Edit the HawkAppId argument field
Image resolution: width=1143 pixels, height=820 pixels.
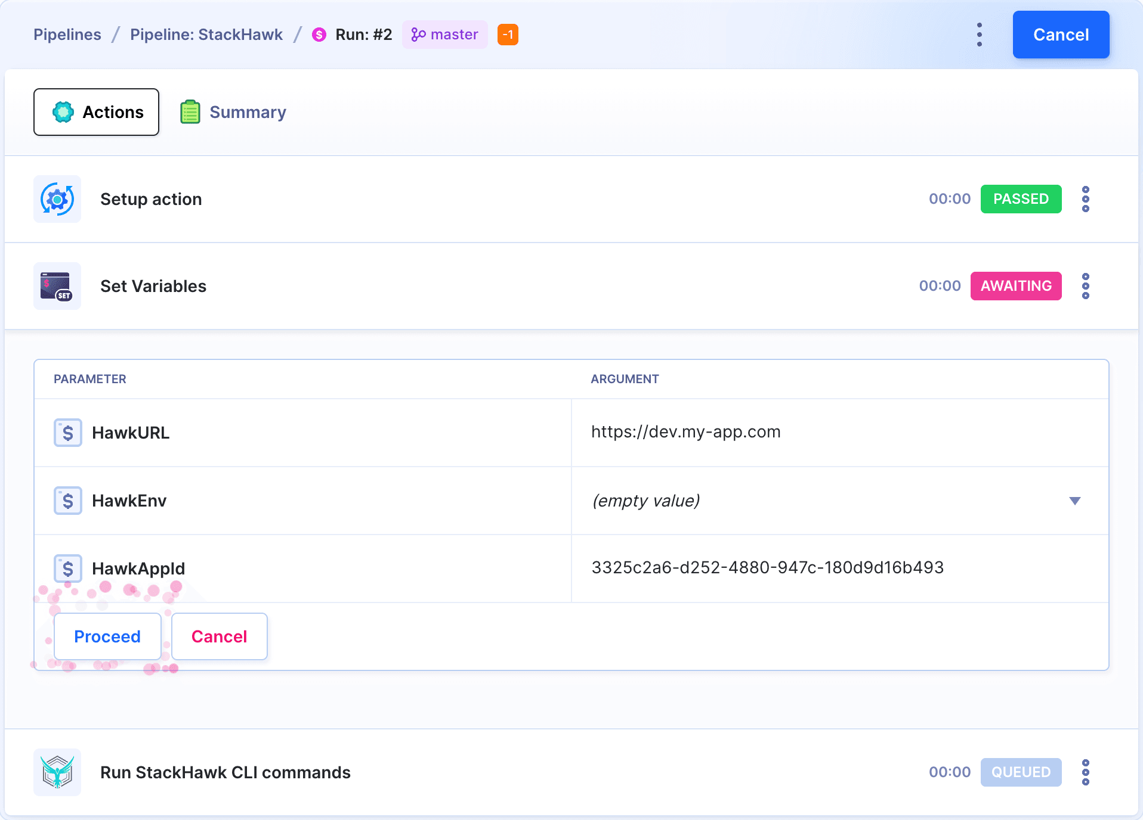click(840, 569)
